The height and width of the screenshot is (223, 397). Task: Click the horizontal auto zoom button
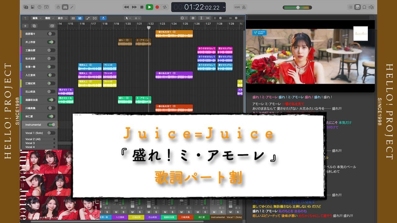coord(208,18)
